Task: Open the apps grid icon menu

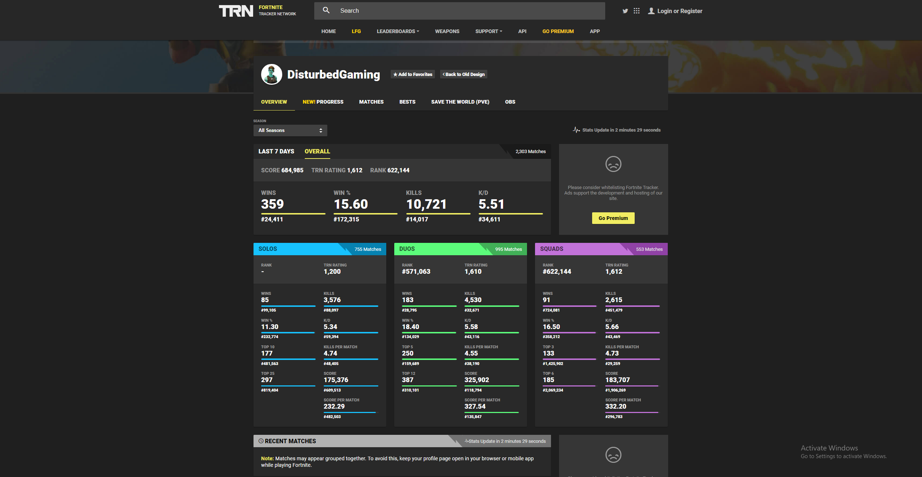Action: click(636, 11)
